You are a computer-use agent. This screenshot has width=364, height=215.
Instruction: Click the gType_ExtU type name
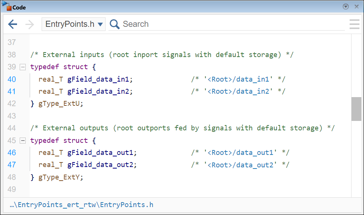[59, 104]
